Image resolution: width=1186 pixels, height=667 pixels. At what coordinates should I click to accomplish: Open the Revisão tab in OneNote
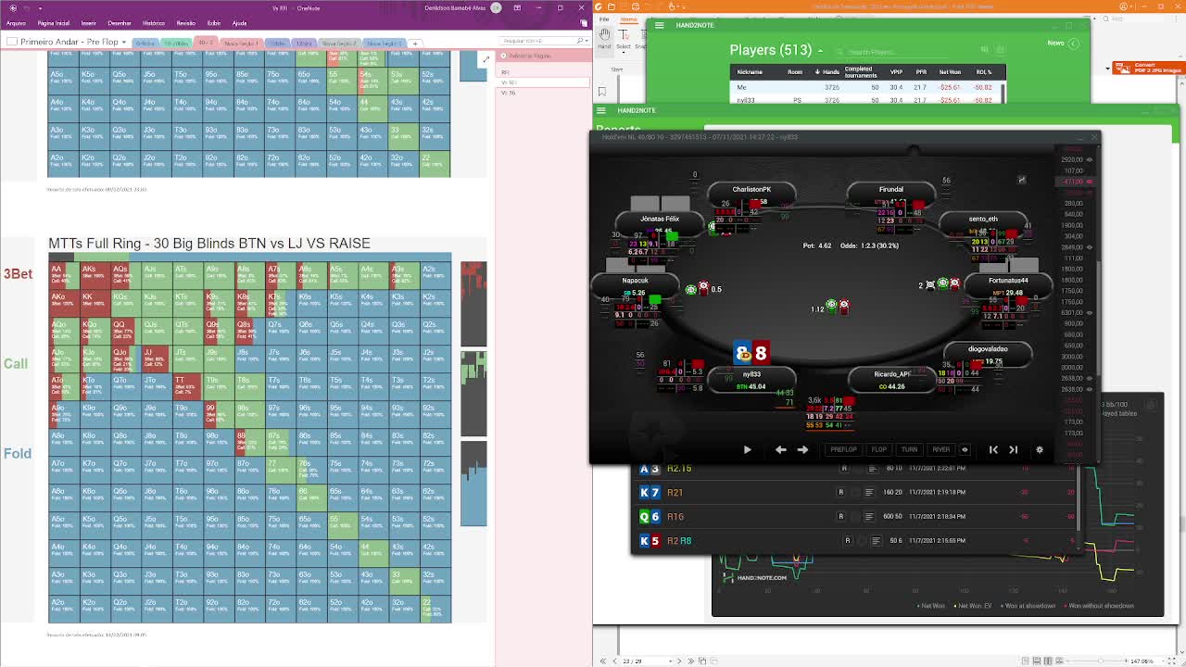click(x=186, y=23)
